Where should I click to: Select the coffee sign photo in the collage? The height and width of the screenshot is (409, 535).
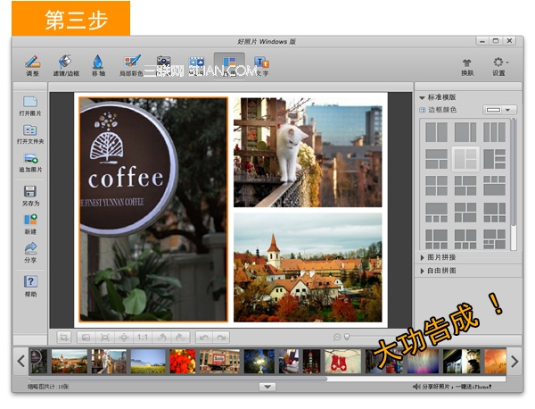[153, 210]
